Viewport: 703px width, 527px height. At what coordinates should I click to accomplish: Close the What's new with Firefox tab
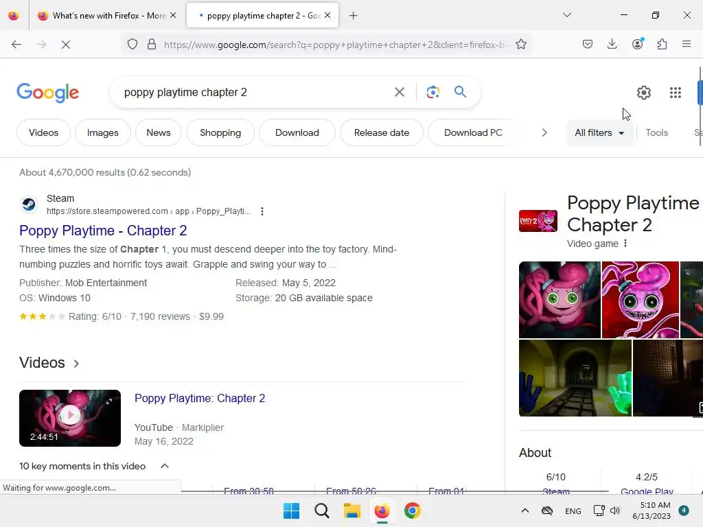coord(172,15)
